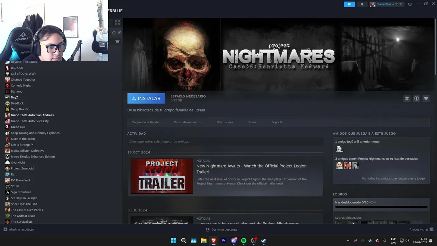Select Spec Ops: The Line
The image size is (437, 246).
[x=24, y=204]
